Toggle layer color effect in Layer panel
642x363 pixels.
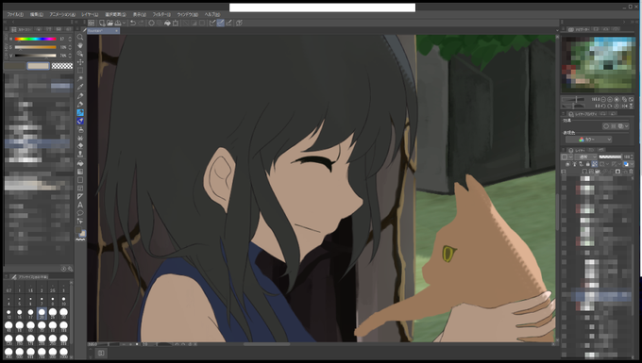(626, 164)
